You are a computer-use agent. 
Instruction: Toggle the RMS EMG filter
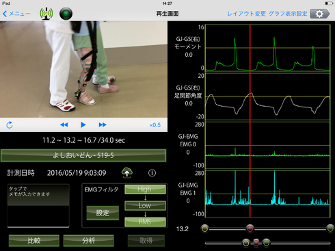[x=145, y=222]
